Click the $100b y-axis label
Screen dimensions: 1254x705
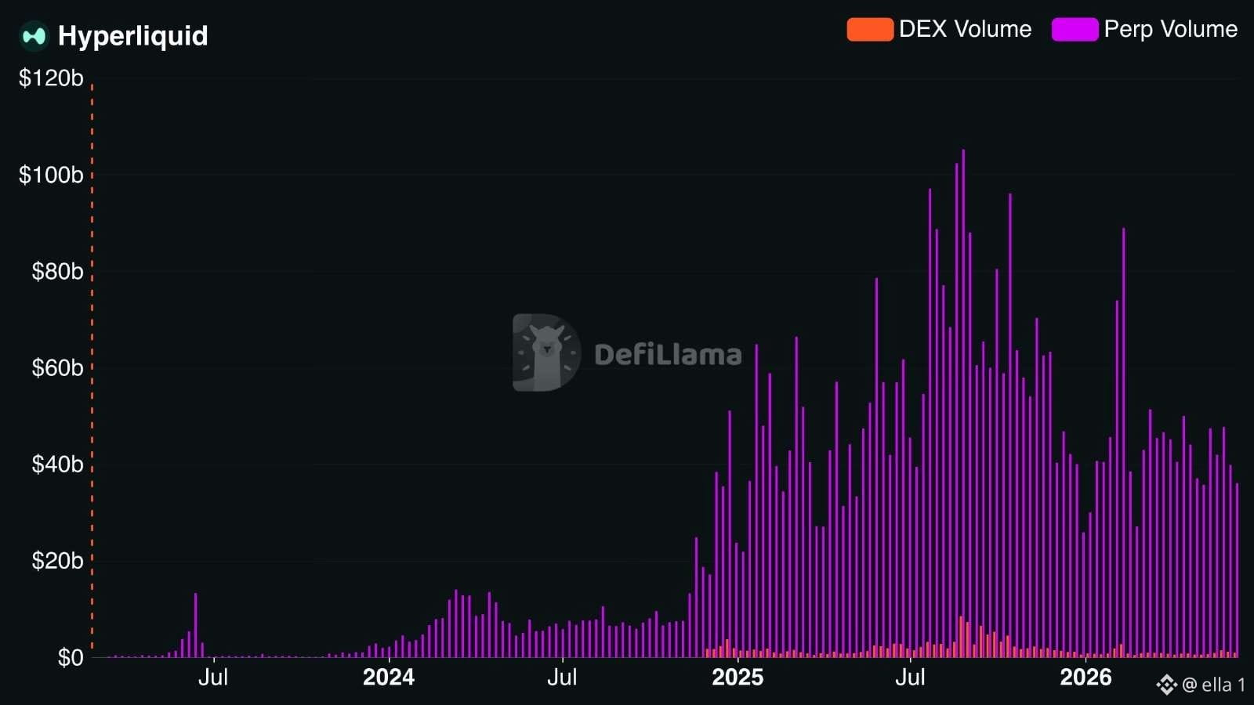click(x=51, y=175)
